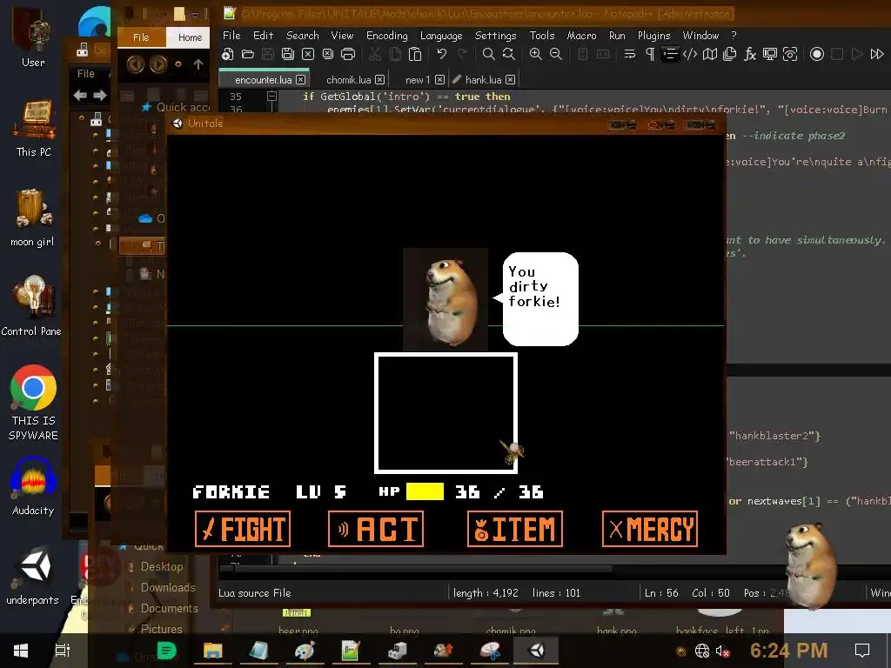Start macro recording with the Record icon

[816, 54]
